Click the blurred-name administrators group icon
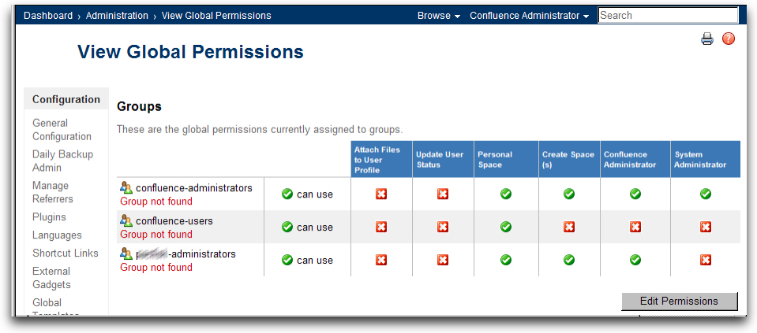The height and width of the screenshot is (333, 757). pos(126,253)
